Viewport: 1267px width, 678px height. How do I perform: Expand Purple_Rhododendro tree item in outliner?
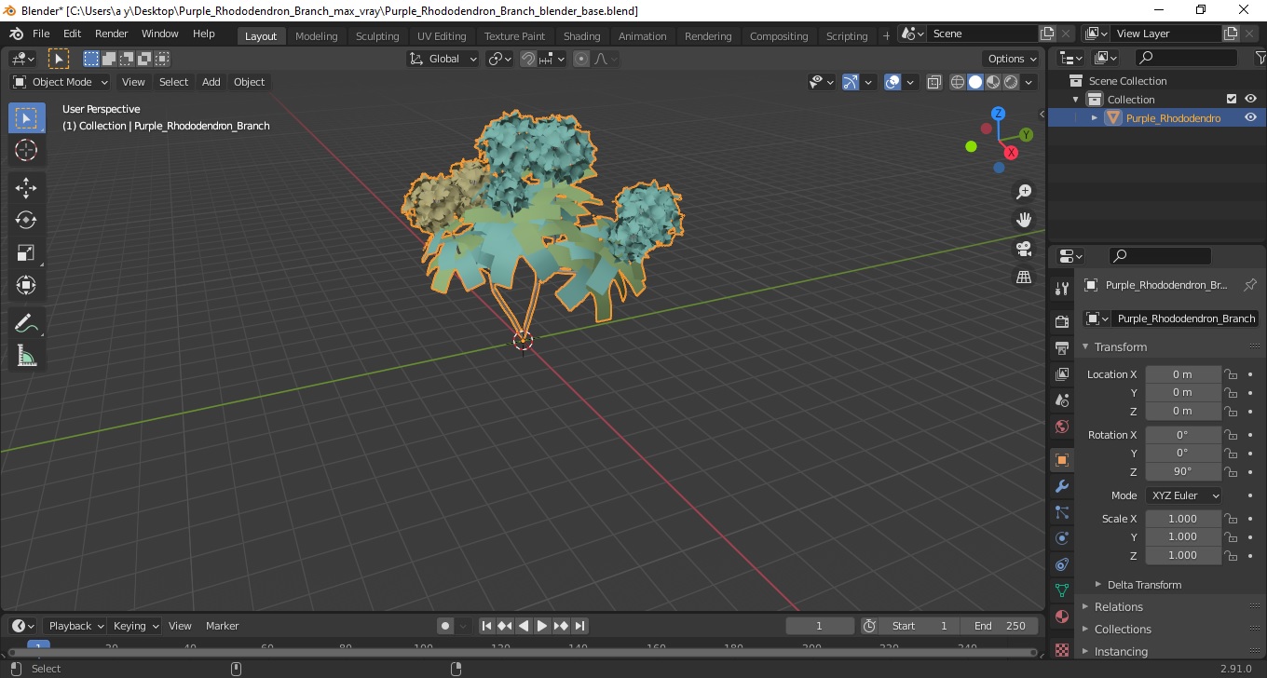click(x=1095, y=117)
